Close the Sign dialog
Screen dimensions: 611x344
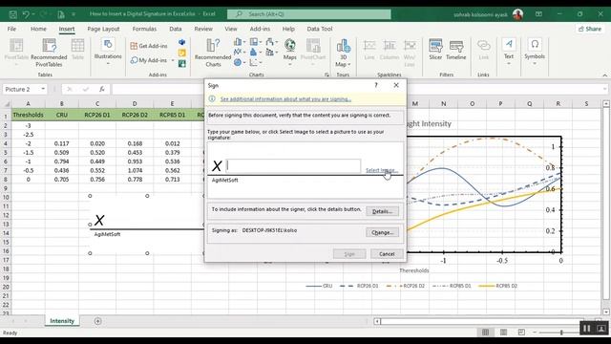coord(396,85)
